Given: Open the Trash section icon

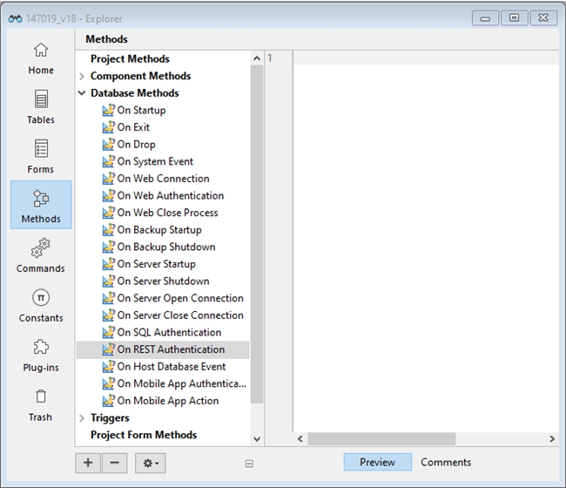Looking at the screenshot, I should (x=41, y=398).
